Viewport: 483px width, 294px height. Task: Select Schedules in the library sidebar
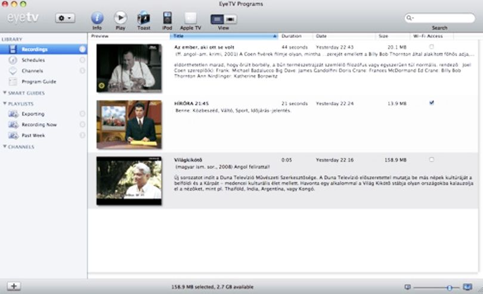33,60
